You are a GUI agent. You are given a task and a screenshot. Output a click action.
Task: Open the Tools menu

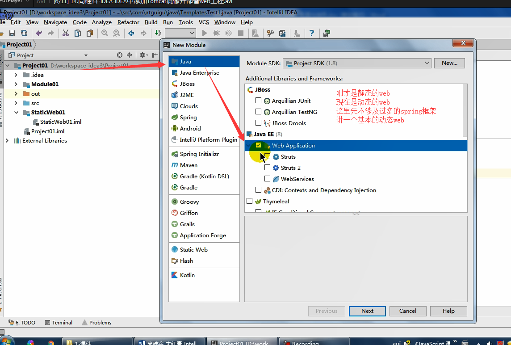coord(186,22)
